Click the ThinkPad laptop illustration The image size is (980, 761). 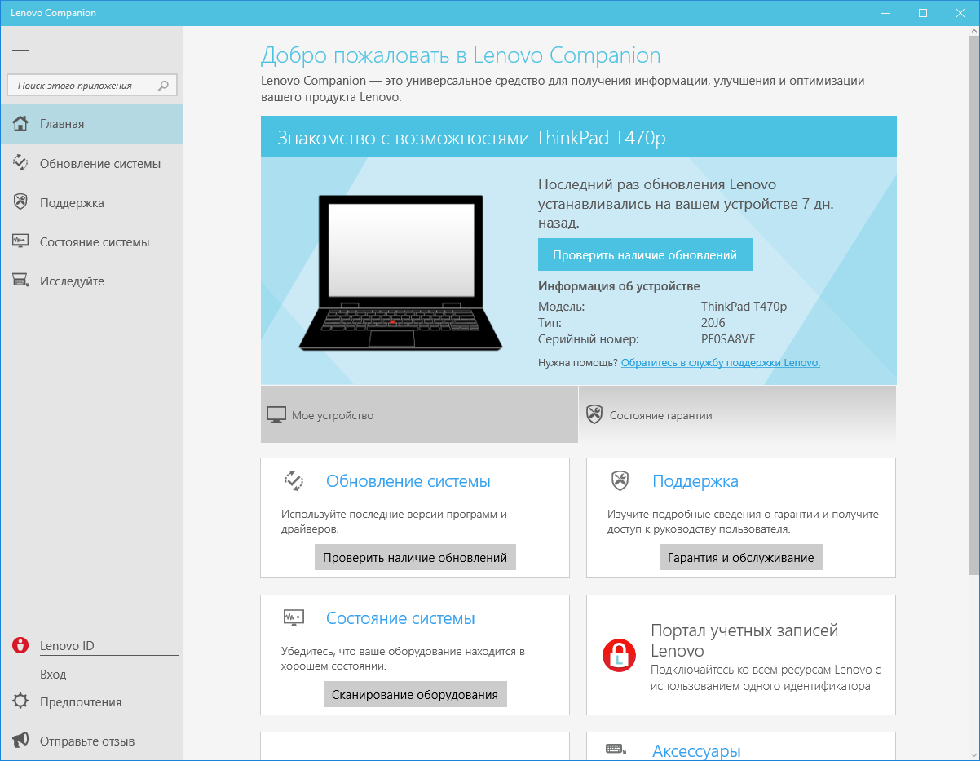pos(400,273)
